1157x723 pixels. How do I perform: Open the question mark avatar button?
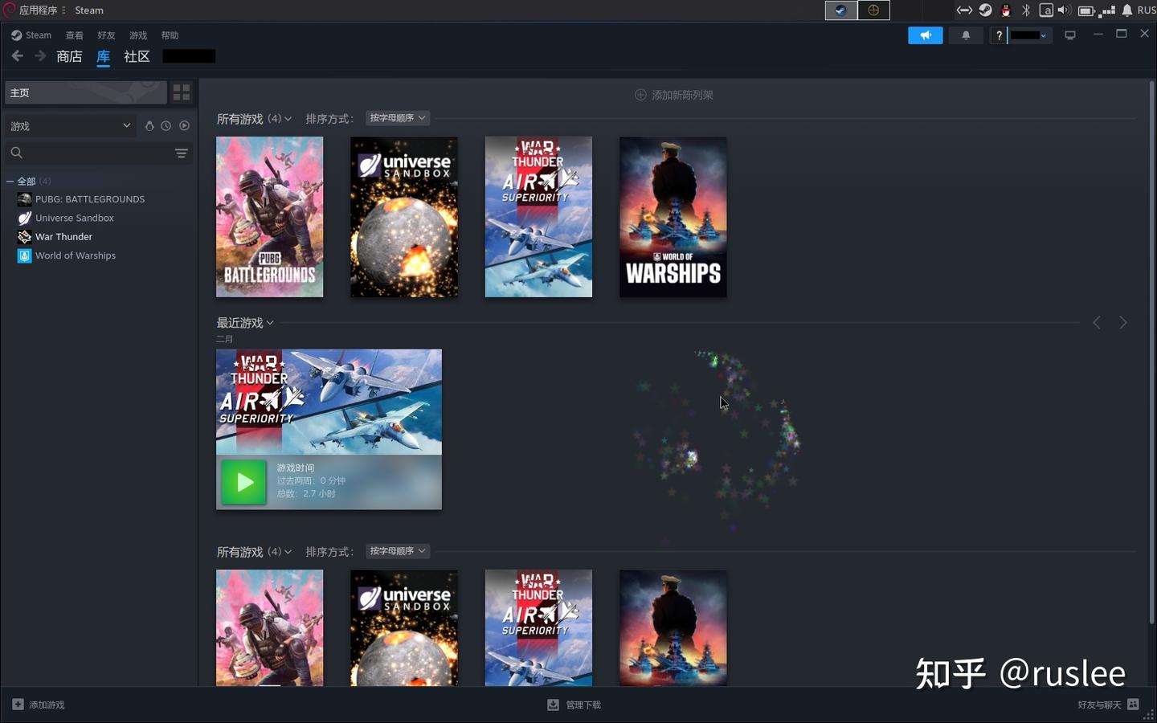tap(999, 35)
